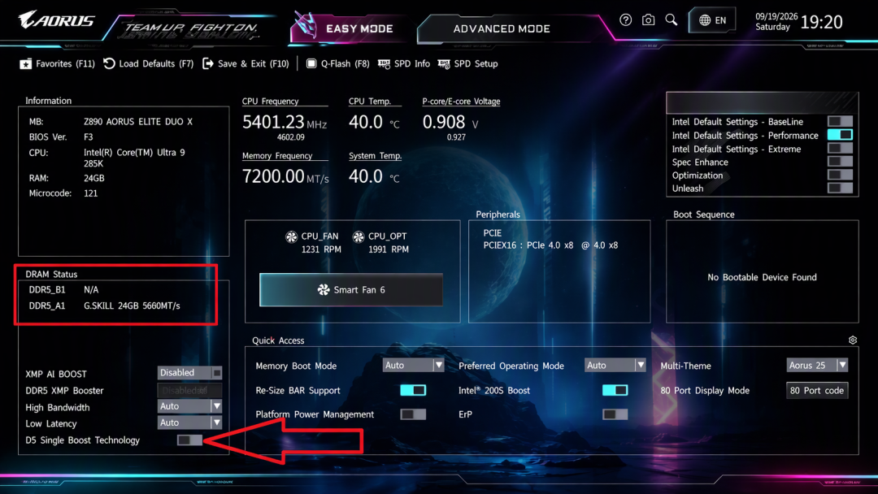Screen dimensions: 878x494
Task: Open Smart Fan 6 settings
Action: [x=351, y=290]
